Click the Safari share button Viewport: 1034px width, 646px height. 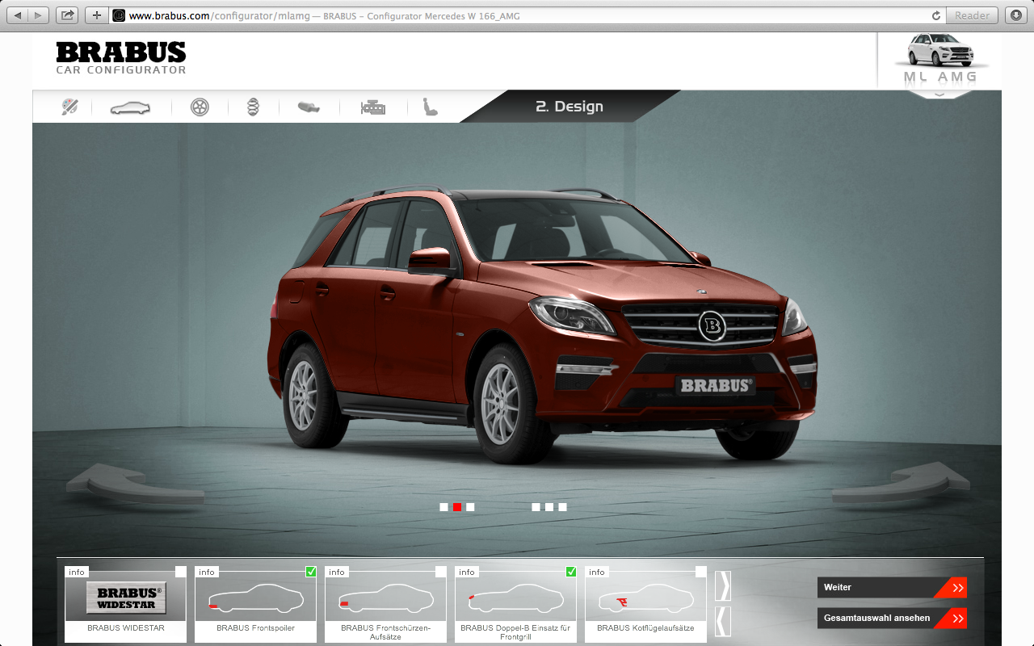click(67, 15)
